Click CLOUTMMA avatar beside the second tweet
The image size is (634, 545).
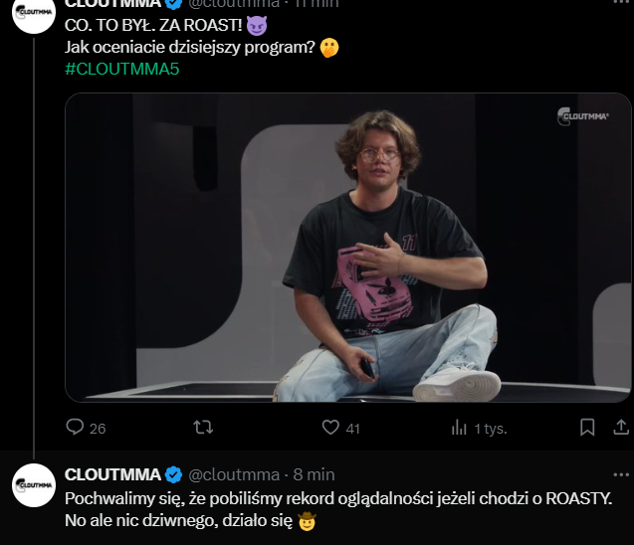(x=33, y=484)
